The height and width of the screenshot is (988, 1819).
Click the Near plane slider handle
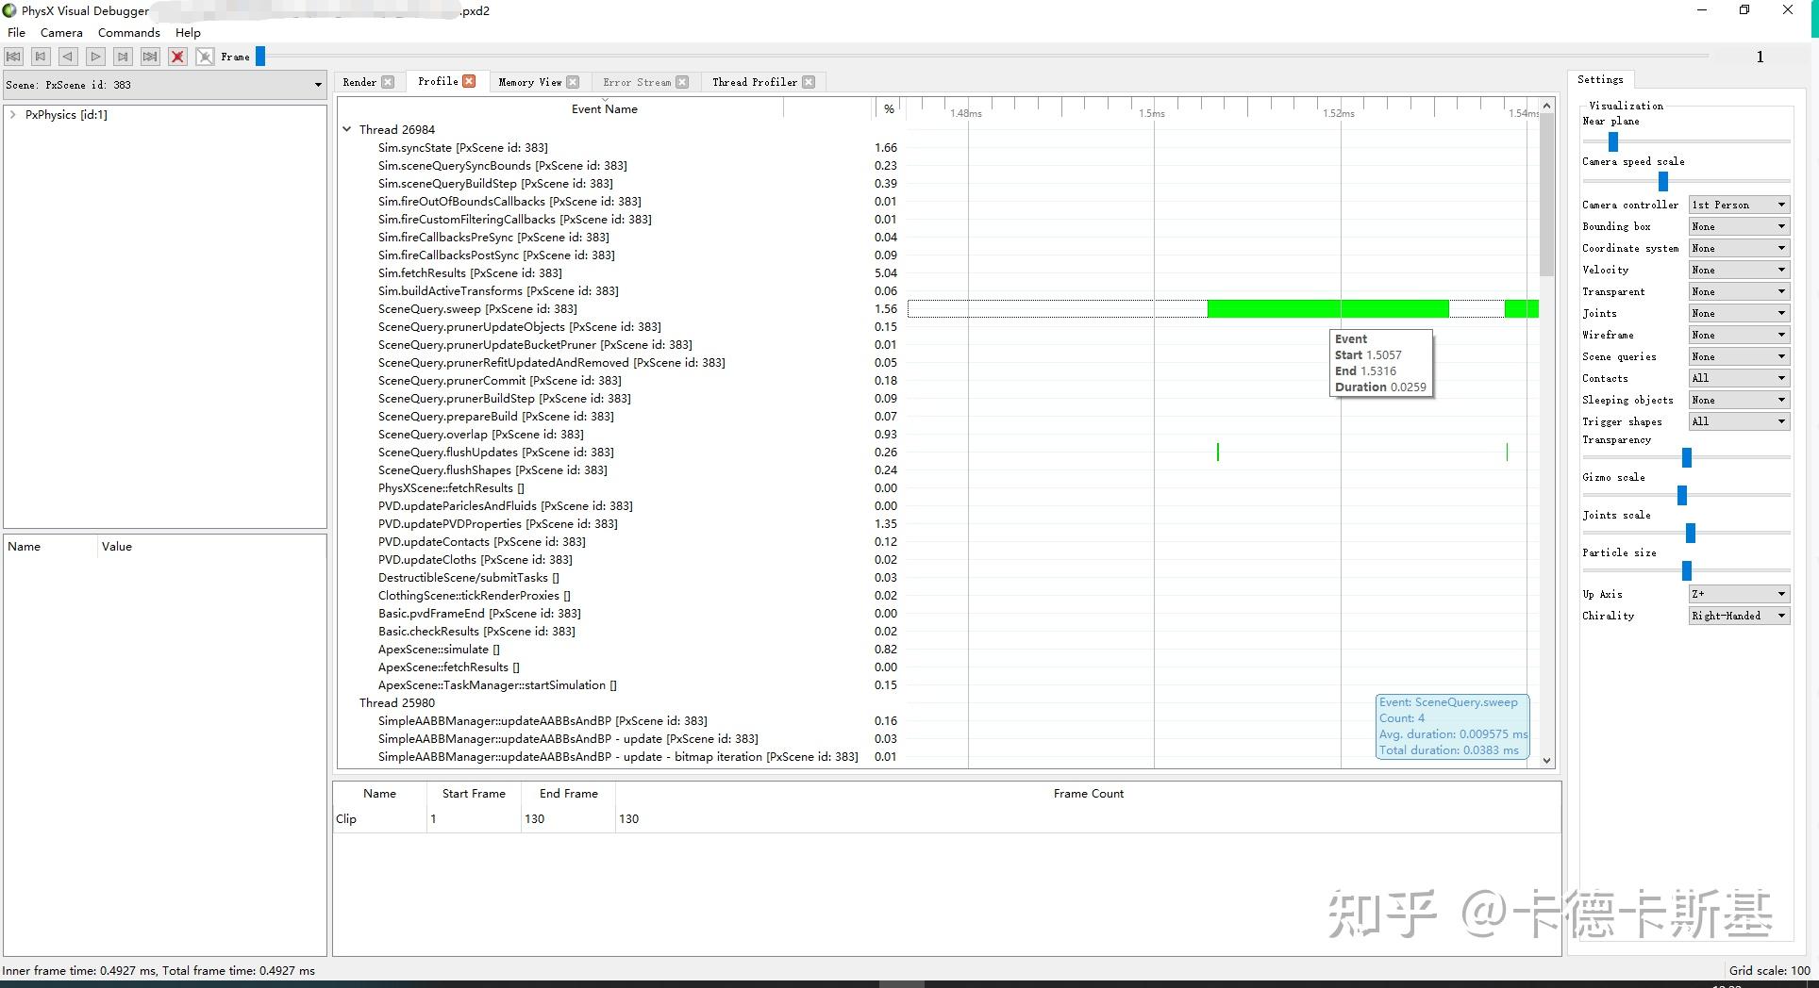(x=1613, y=141)
